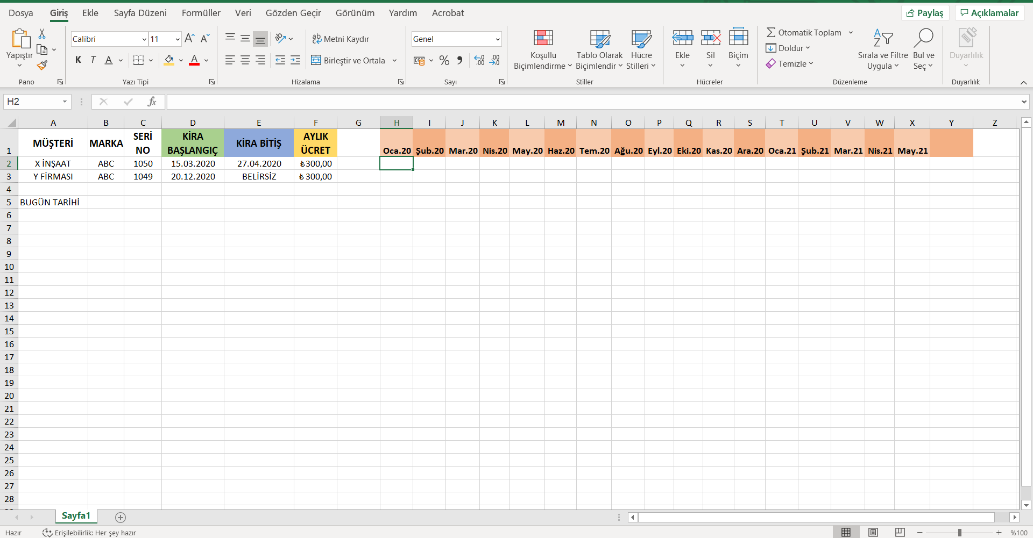The height and width of the screenshot is (538, 1033).
Task: Apply the fill color bucket icon
Action: [x=169, y=60]
